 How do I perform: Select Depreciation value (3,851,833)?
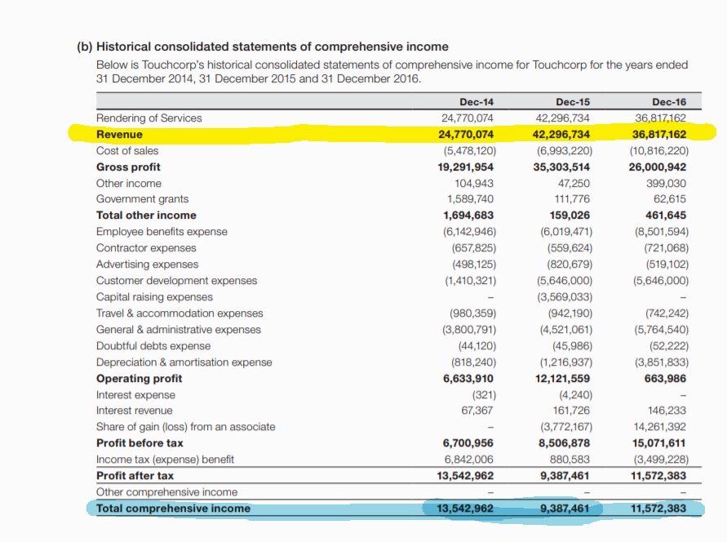click(x=662, y=362)
